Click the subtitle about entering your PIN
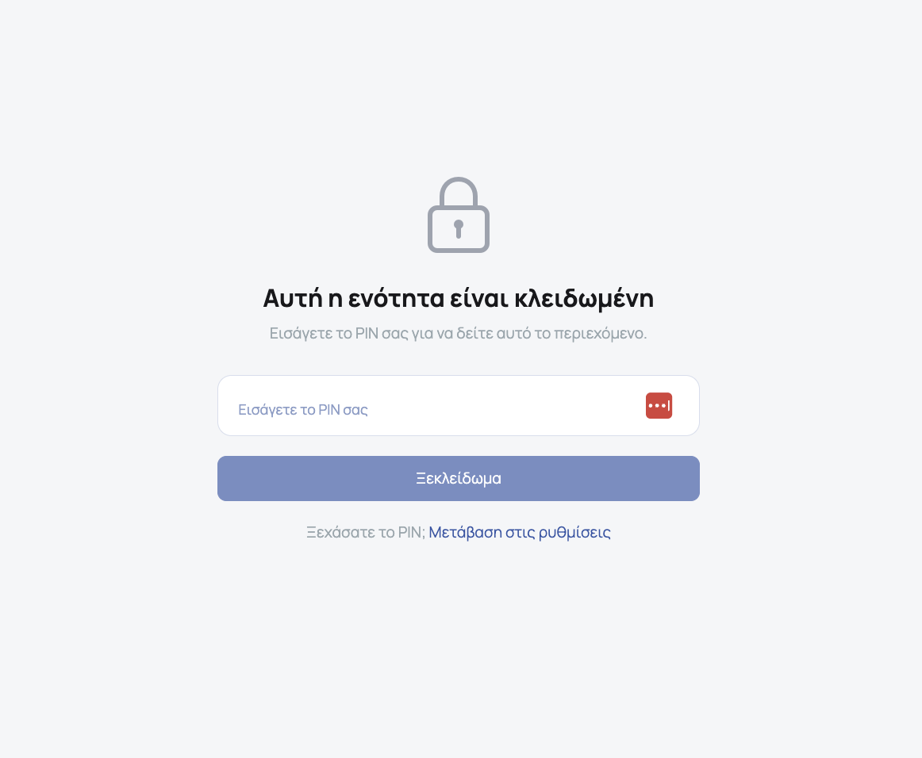 click(458, 334)
